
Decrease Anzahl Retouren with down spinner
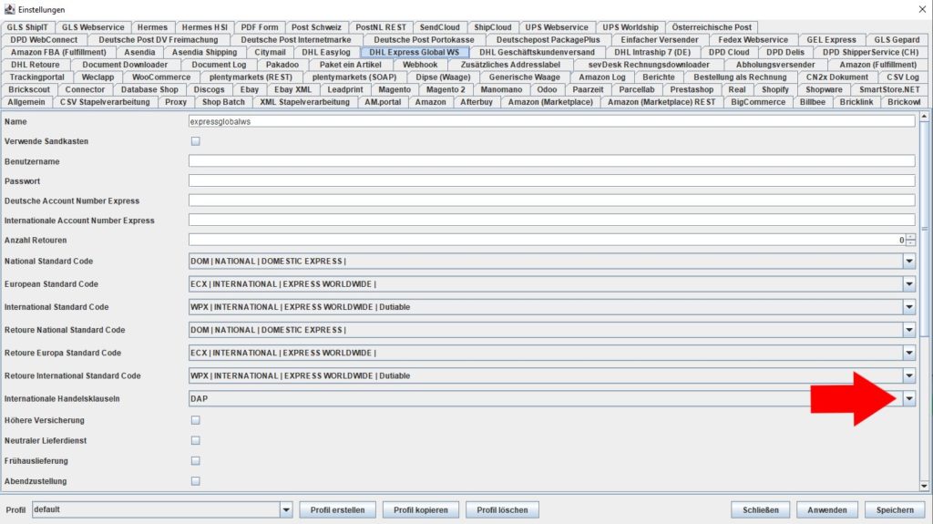(910, 243)
